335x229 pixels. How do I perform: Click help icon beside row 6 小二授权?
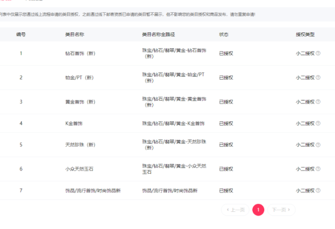tap(318, 169)
